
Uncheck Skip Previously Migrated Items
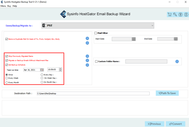[x=7, y=56]
